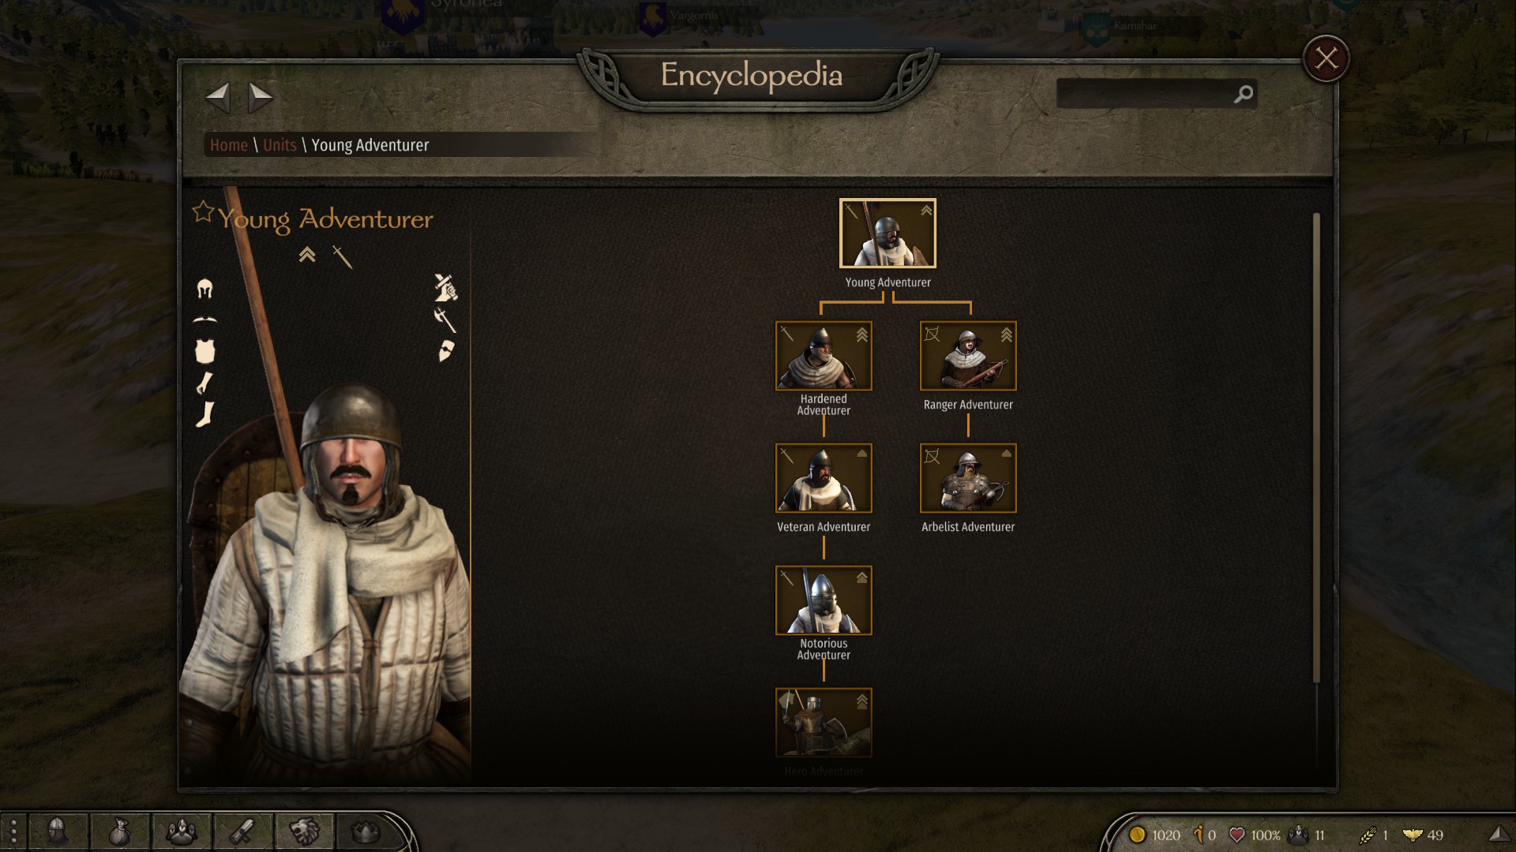Open the Clan lion icon
The image size is (1516, 852).
[x=304, y=831]
